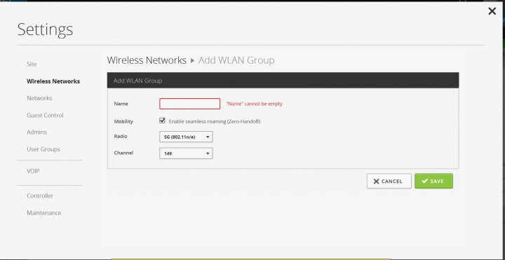
Task: Open the Maintenance settings section
Action: (43, 213)
